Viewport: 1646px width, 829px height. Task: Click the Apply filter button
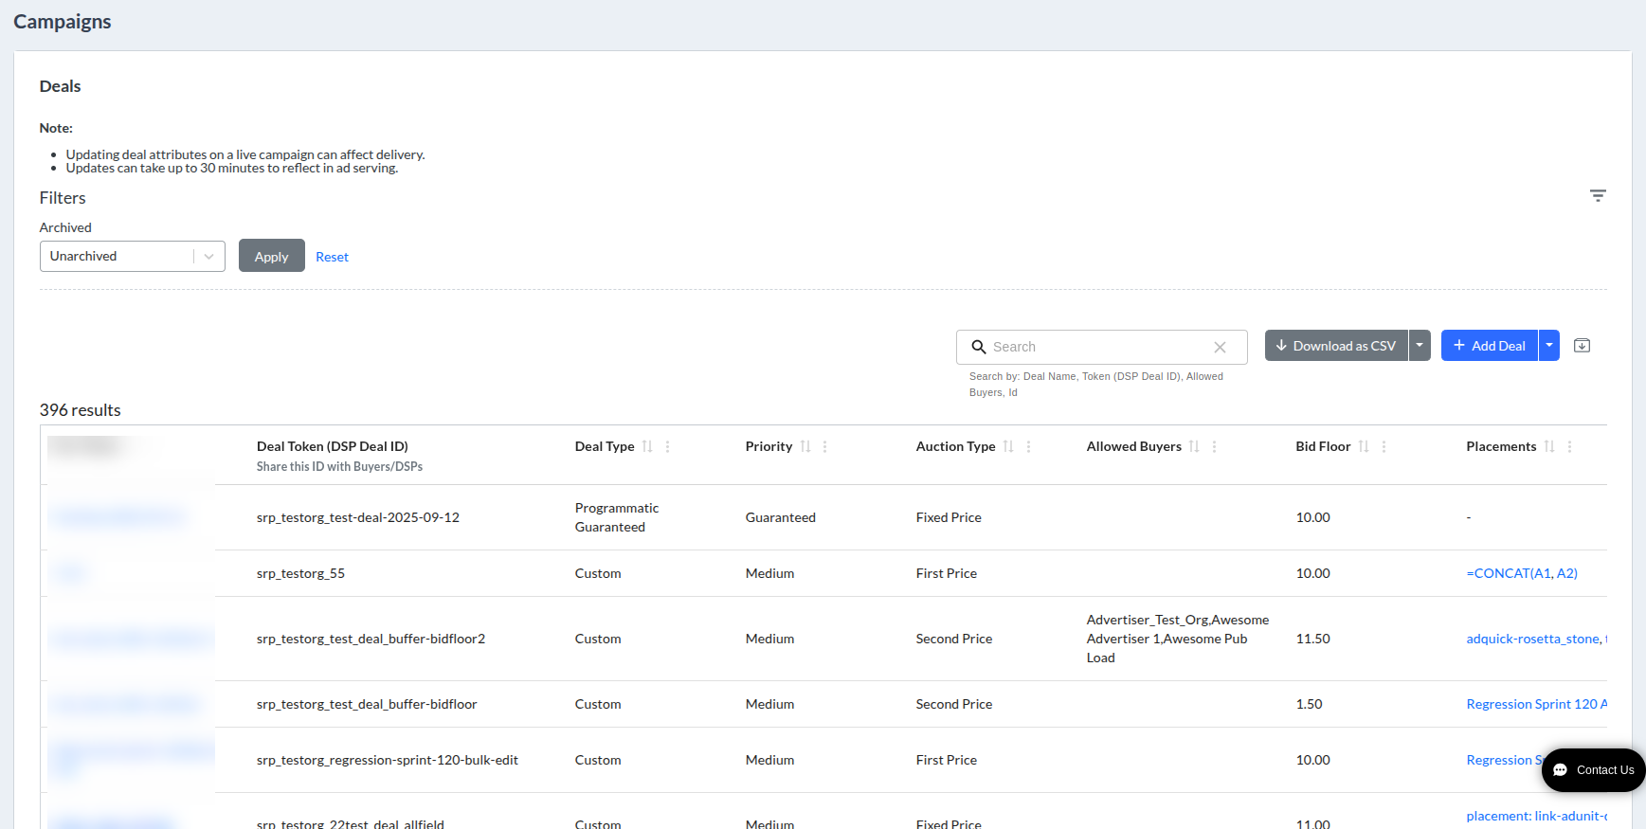pyautogui.click(x=272, y=256)
